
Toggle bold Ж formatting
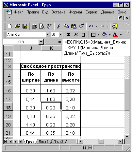(69, 35)
